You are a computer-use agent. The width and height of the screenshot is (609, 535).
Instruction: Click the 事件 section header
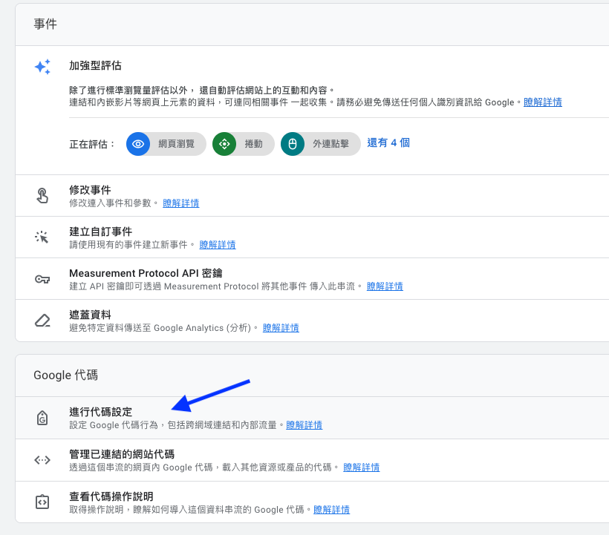(x=45, y=24)
